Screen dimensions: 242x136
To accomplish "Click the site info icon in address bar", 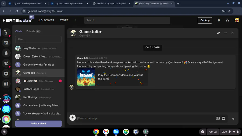I will 24,11.
